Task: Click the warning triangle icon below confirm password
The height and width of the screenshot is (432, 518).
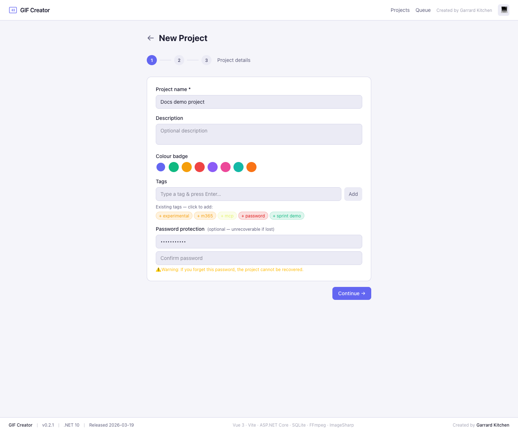Action: click(158, 269)
